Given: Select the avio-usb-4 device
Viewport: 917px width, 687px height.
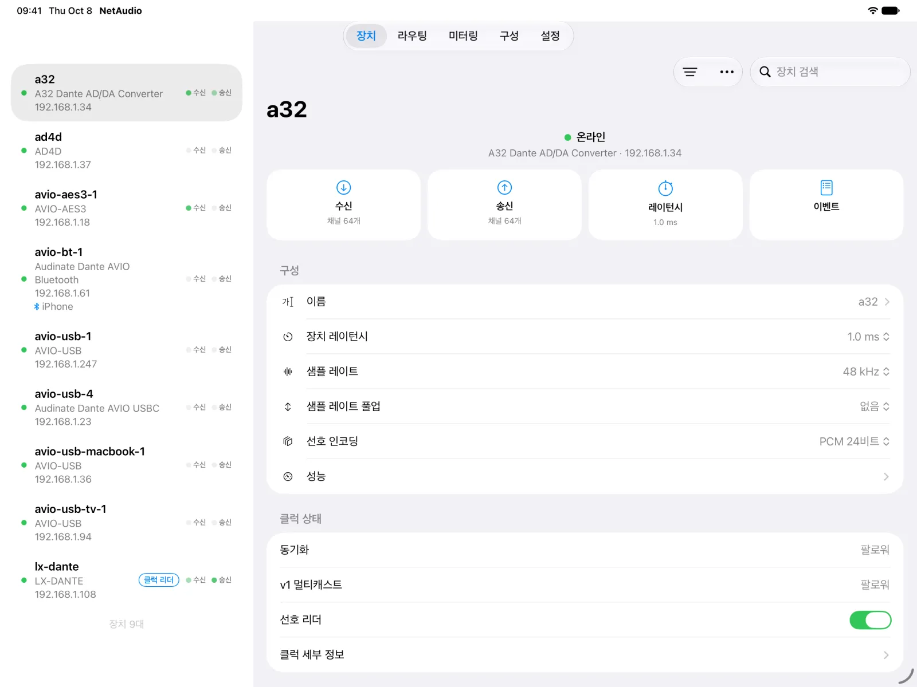Looking at the screenshot, I should [x=127, y=408].
